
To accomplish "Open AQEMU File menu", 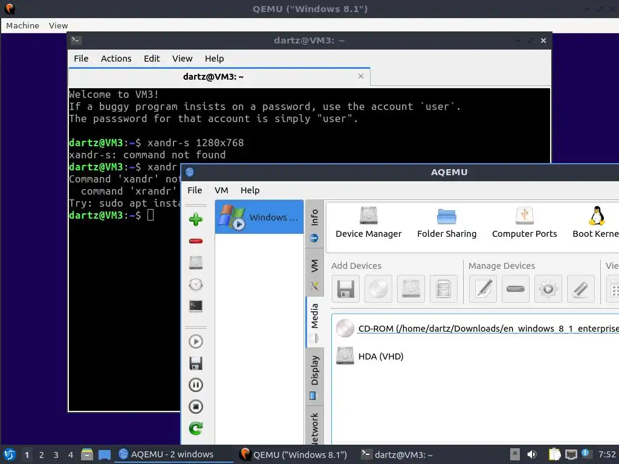I will point(195,190).
